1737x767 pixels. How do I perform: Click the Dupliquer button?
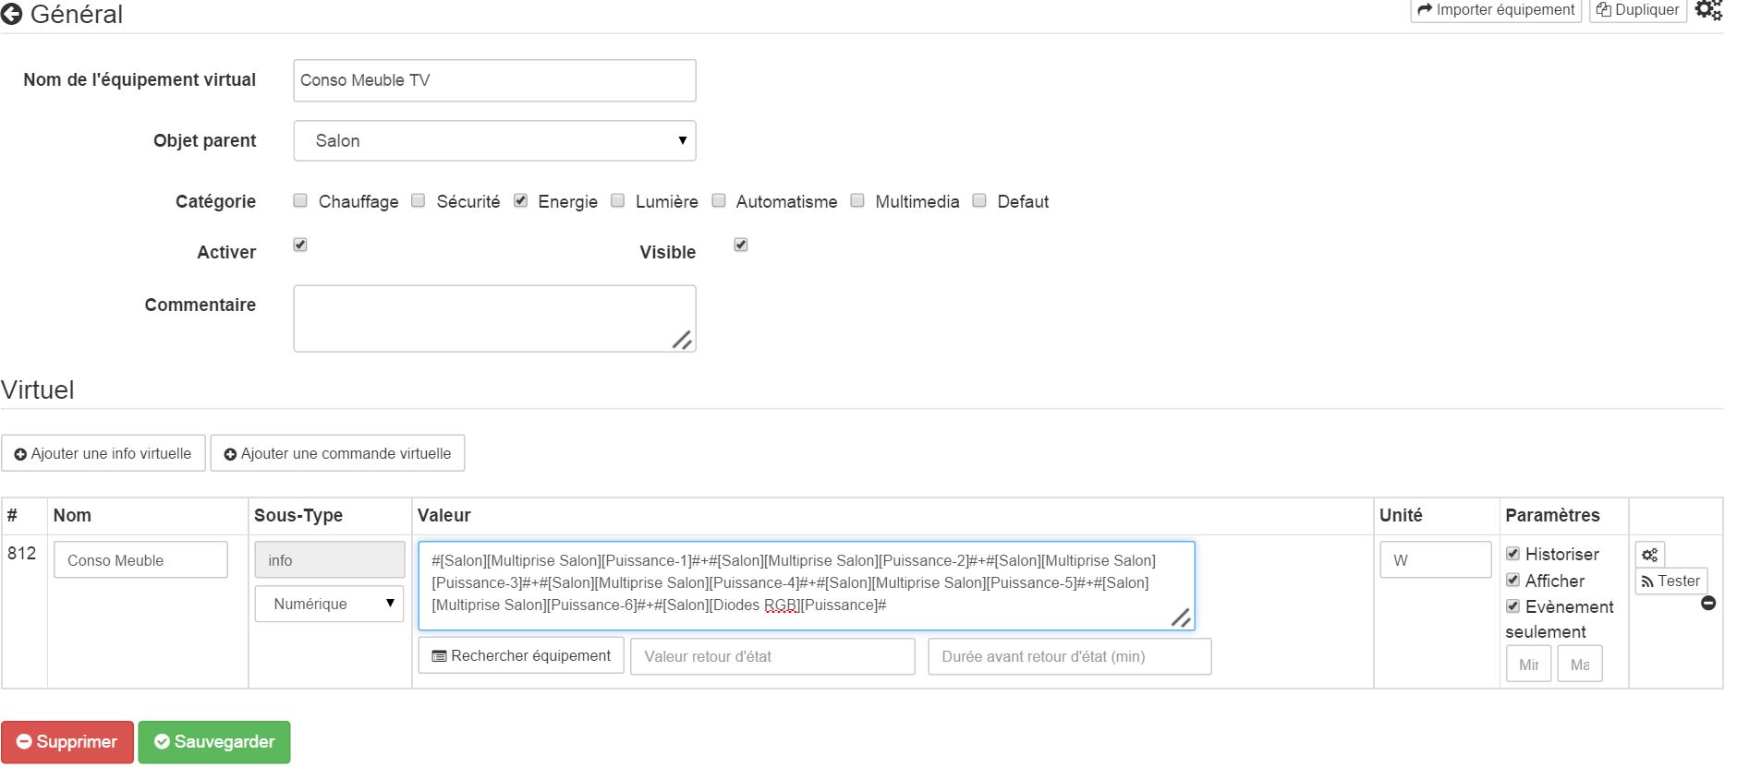pyautogui.click(x=1637, y=10)
